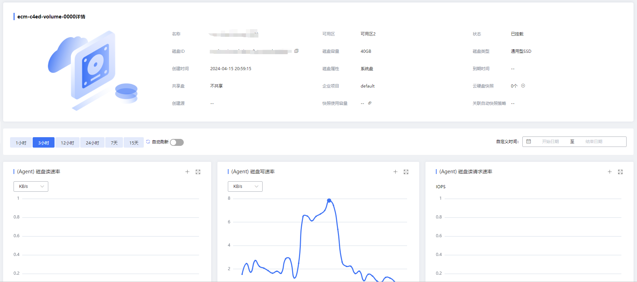
Task: Open KB/s unit dropdown for disk read rate
Action: pos(31,186)
